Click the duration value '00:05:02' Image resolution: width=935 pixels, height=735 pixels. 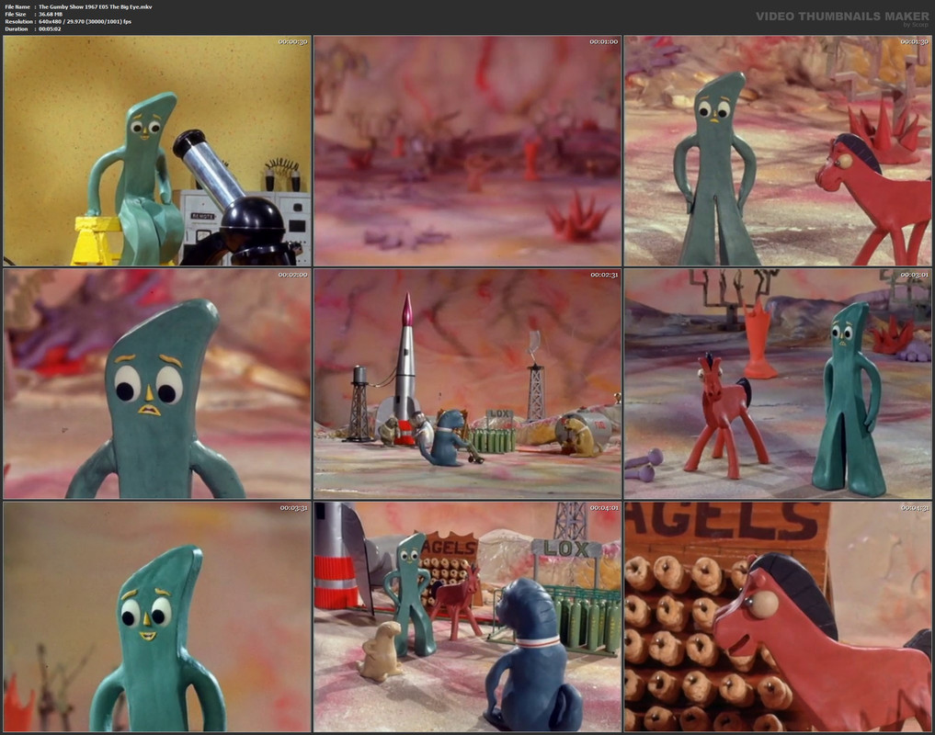[x=50, y=28]
